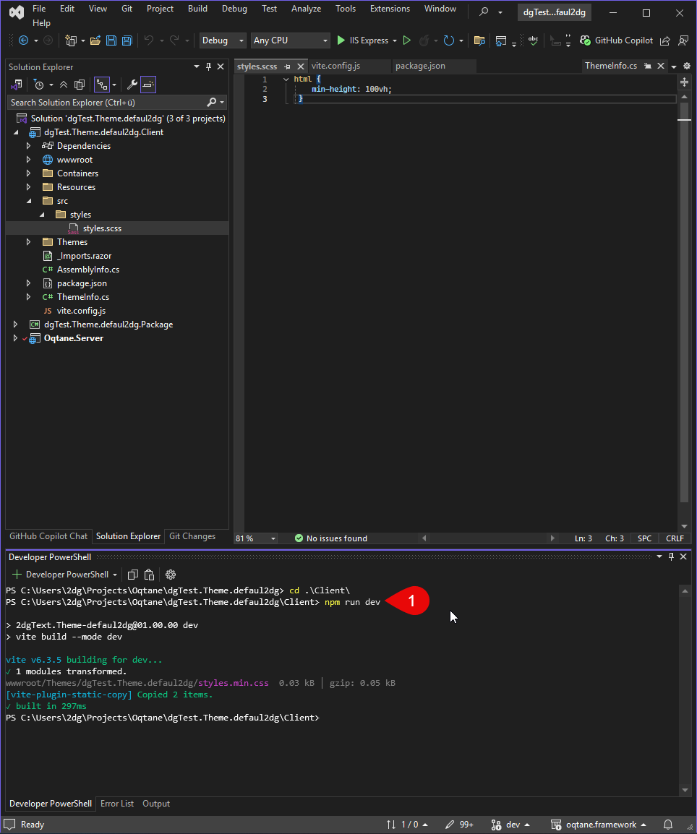Screen dimensions: 697x834
Task: Open the Git menu
Action: (x=127, y=9)
